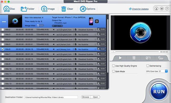Click the scissors edit icon for title 9
This screenshot has height=103, width=171.
tap(98, 64)
